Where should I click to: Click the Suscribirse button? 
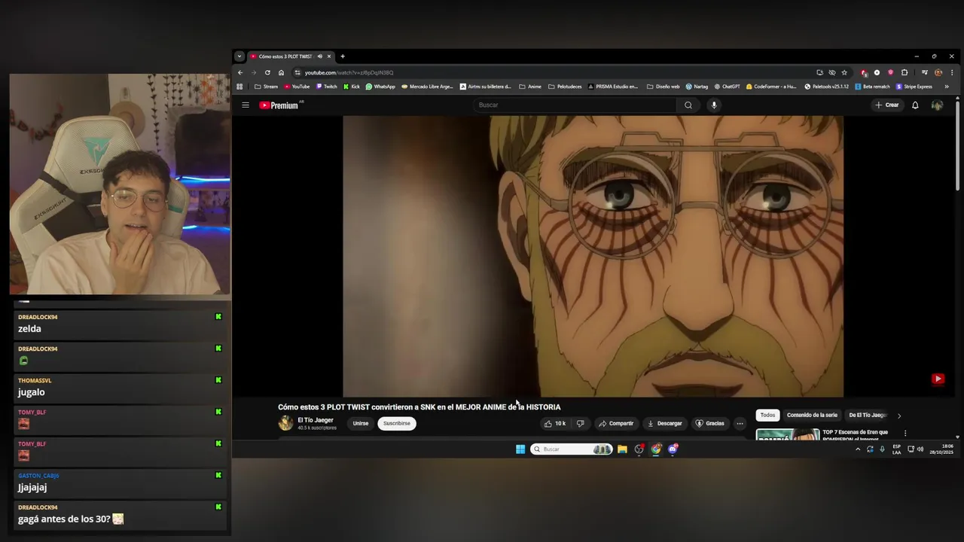pos(397,423)
